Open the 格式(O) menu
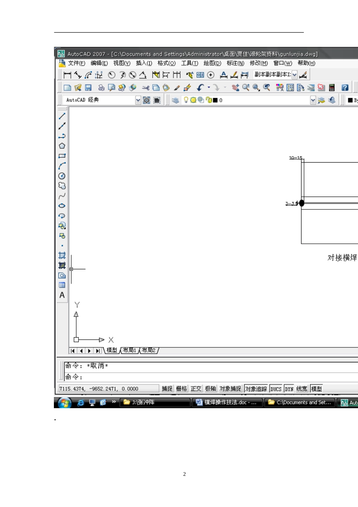This screenshot has width=358, height=507. (x=167, y=63)
